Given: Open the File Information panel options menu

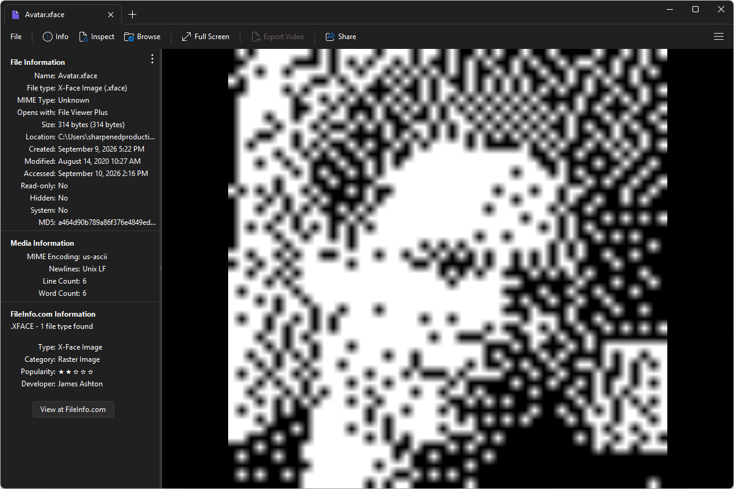Looking at the screenshot, I should coord(152,59).
